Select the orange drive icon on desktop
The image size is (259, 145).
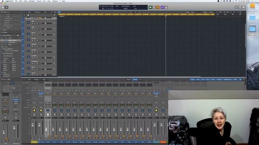(253, 6)
